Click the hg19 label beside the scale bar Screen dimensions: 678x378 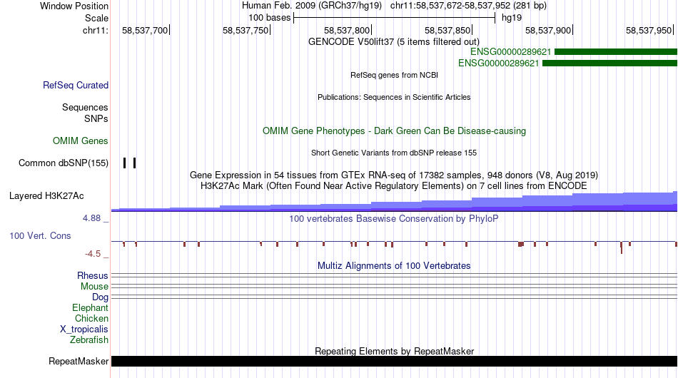pyautogui.click(x=512, y=18)
